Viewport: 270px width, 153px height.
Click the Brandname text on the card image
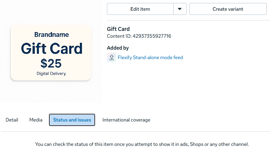pyautogui.click(x=51, y=35)
